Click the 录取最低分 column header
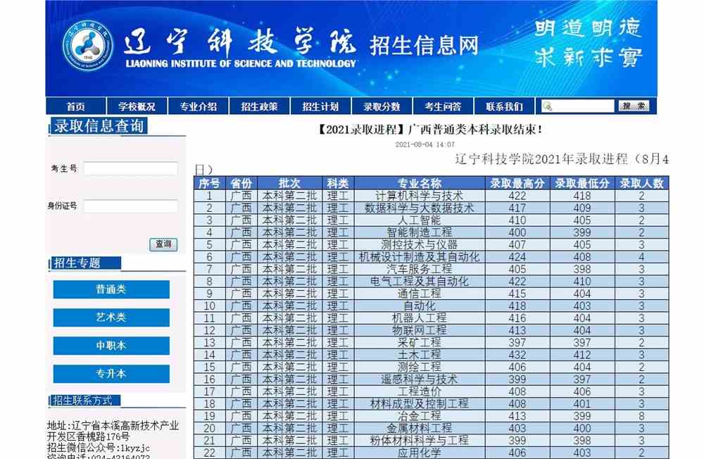 [582, 183]
